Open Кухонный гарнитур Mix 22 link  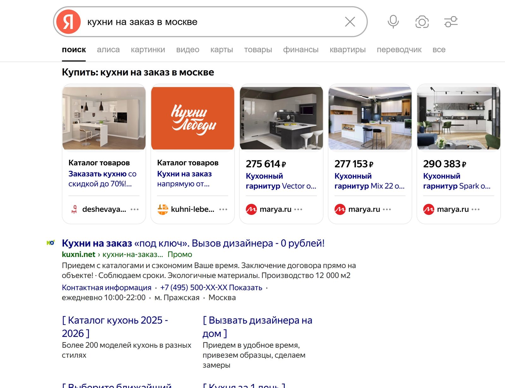369,181
